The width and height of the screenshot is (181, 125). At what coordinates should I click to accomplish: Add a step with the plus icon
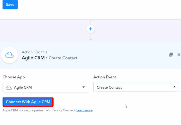click(90, 29)
